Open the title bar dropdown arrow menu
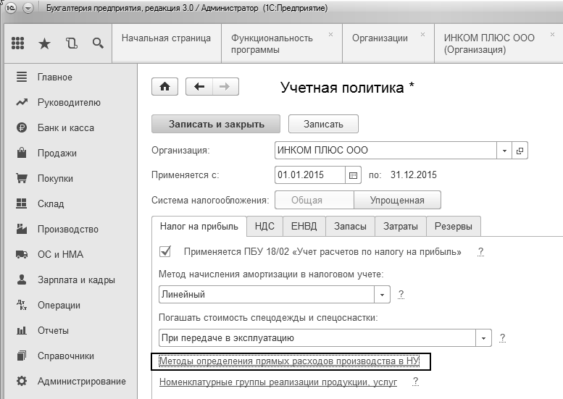The width and height of the screenshot is (563, 399). point(28,7)
